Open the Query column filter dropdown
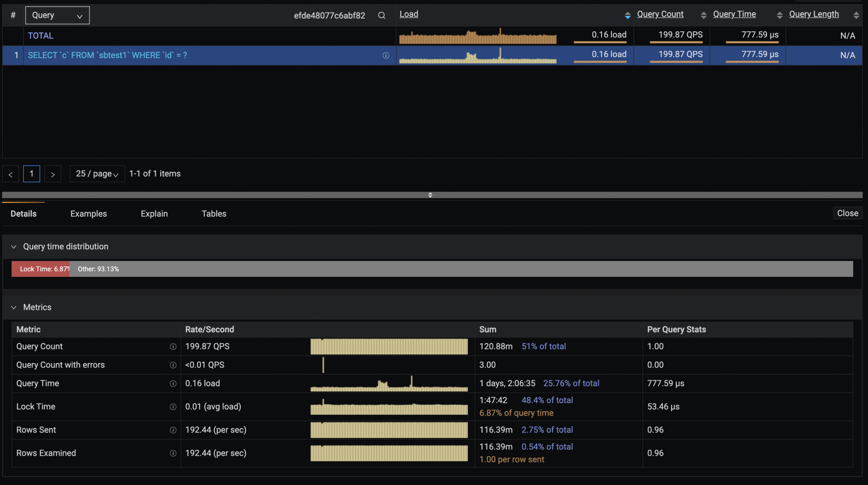This screenshot has height=485, width=868. (x=57, y=15)
